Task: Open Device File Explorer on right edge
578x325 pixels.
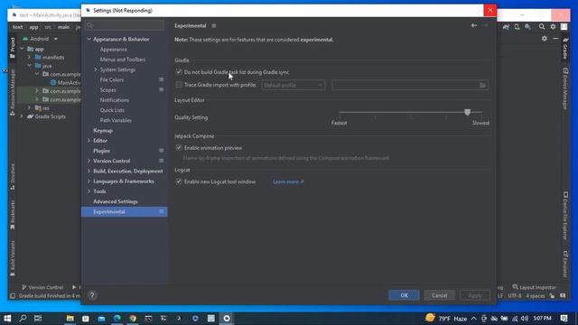Action: point(565,216)
